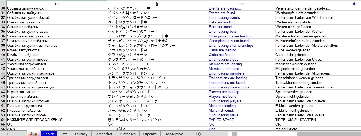Select the Screenshot sheet tab
Viewport: 361px width, 136px height.
pyautogui.click(x=104, y=134)
